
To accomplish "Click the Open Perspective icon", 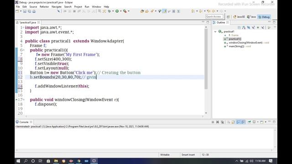I will pos(228,17).
